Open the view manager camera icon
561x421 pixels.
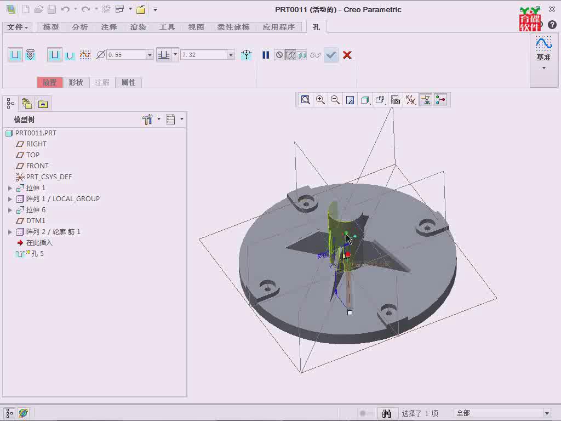click(396, 100)
